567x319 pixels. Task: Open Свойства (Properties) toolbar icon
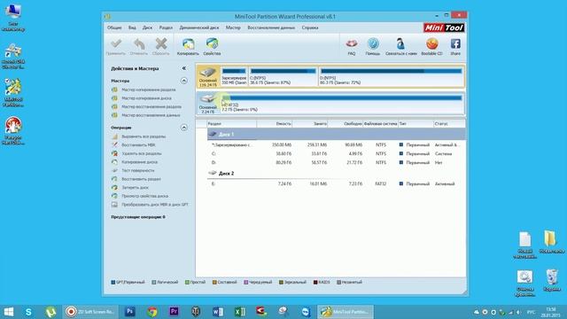click(212, 43)
